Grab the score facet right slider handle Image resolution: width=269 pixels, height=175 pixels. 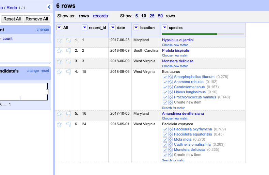click(48, 92)
